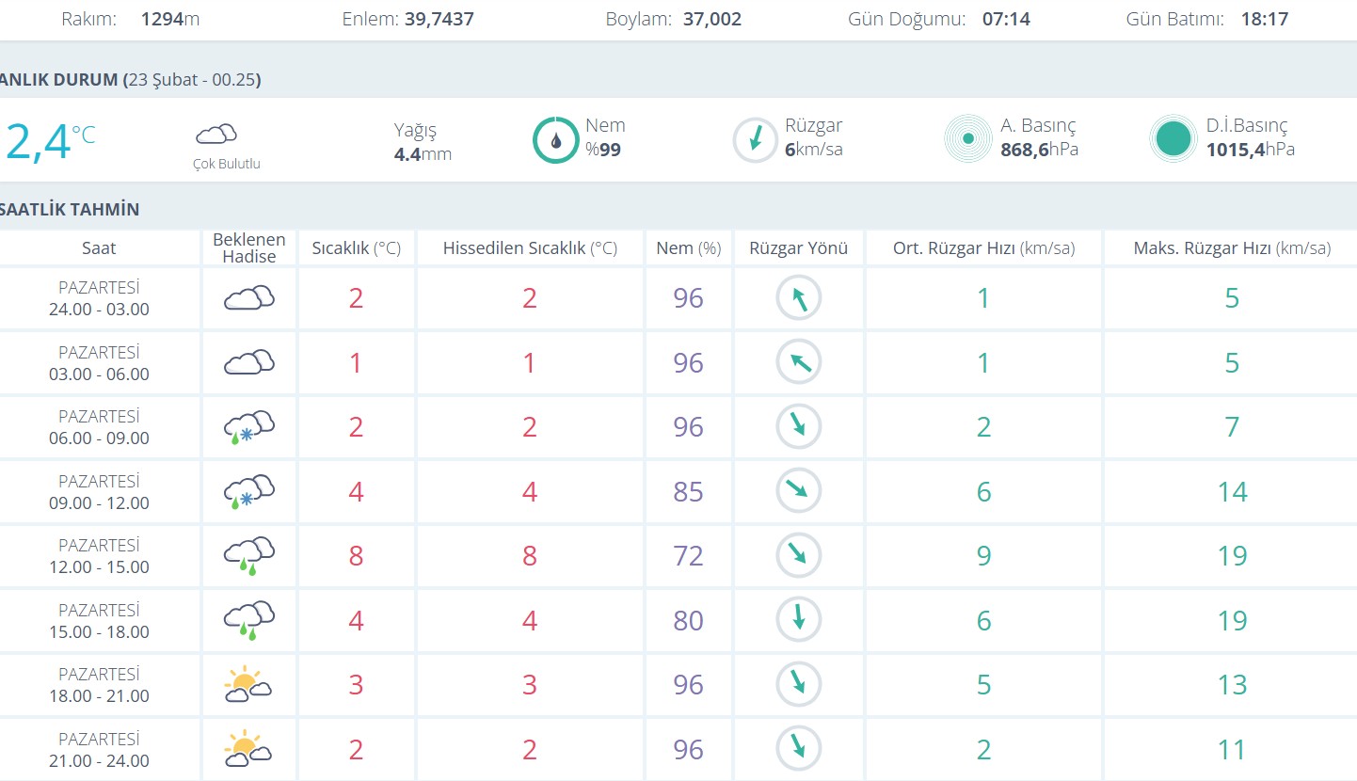Click the Yağış 4.4mm precipitation value
This screenshot has height=781, width=1357.
click(x=423, y=154)
